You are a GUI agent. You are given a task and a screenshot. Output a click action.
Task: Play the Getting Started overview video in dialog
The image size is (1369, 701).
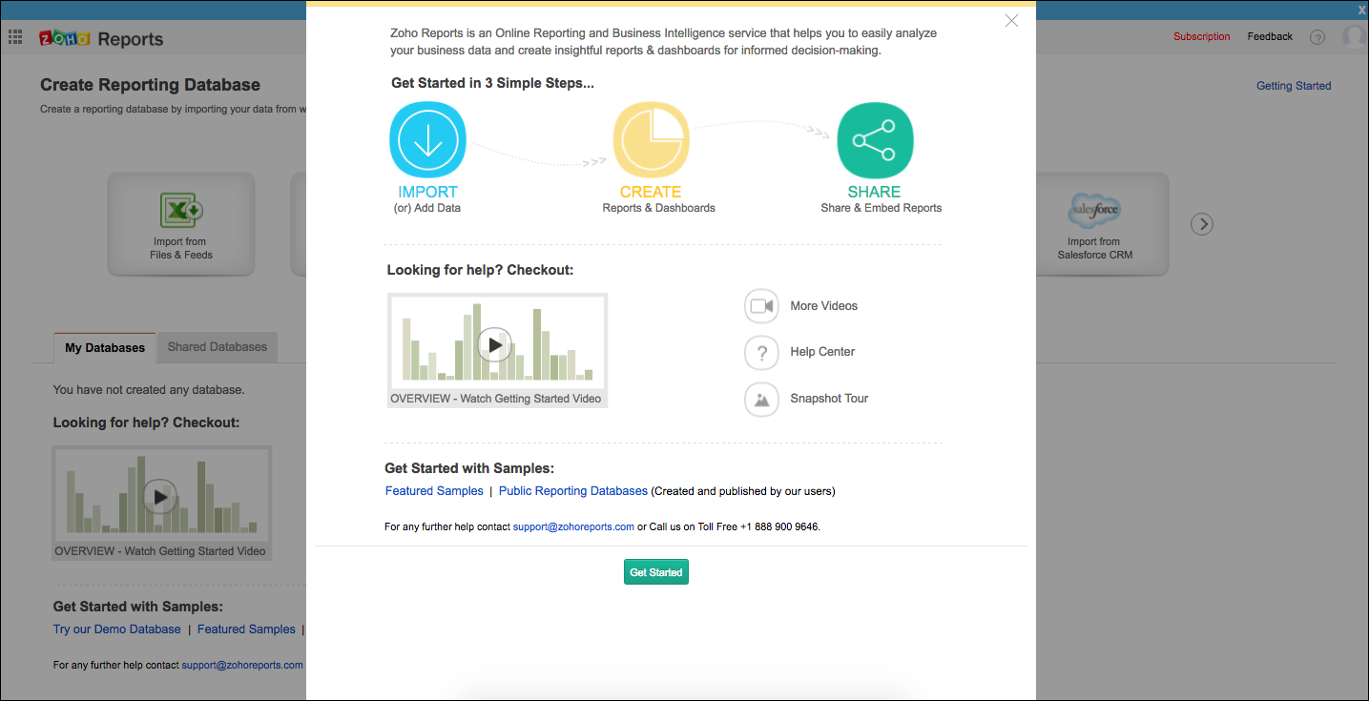click(x=494, y=344)
